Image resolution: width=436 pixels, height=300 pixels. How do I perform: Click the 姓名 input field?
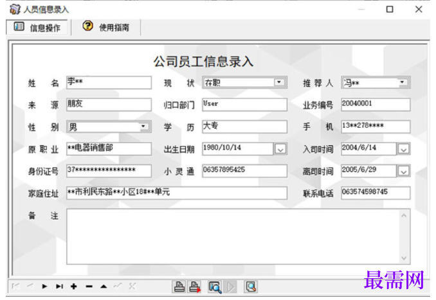click(109, 82)
